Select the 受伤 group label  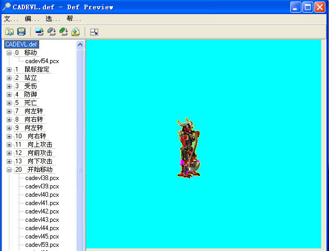point(31,86)
